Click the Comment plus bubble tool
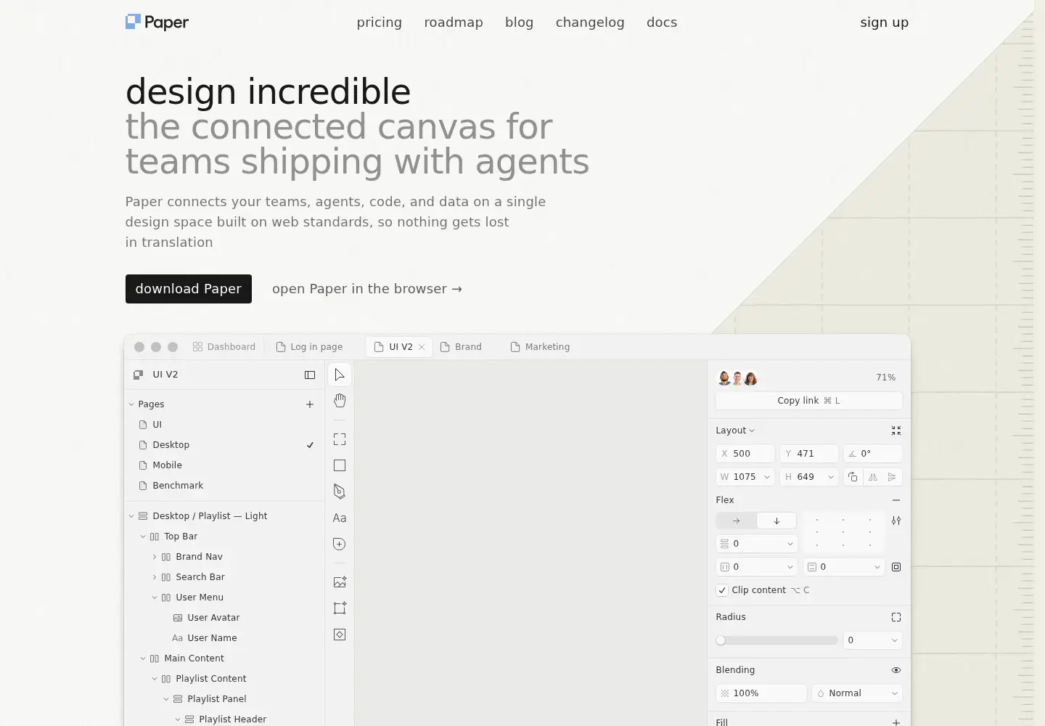Viewport: 1045px width, 726px height. (340, 544)
